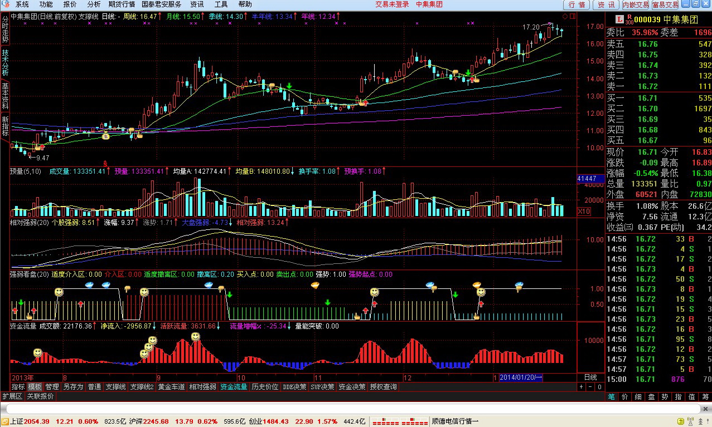Click the rightmost smiley in 资金流量 panel
The image size is (712, 427).
point(195,336)
